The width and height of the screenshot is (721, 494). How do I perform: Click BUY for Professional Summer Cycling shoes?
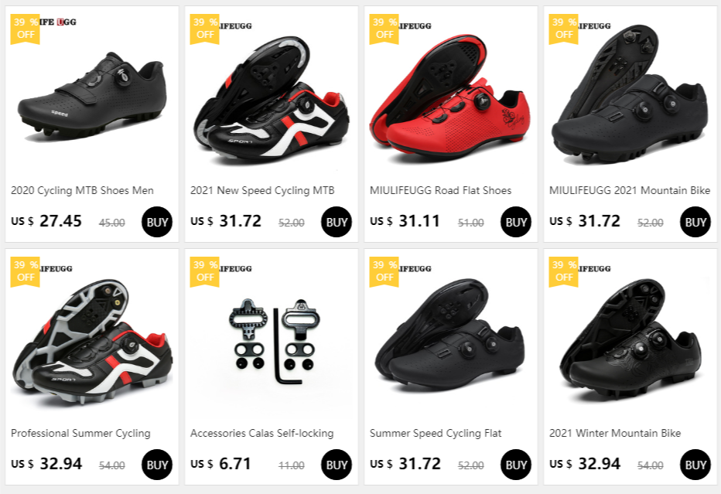[x=157, y=465]
